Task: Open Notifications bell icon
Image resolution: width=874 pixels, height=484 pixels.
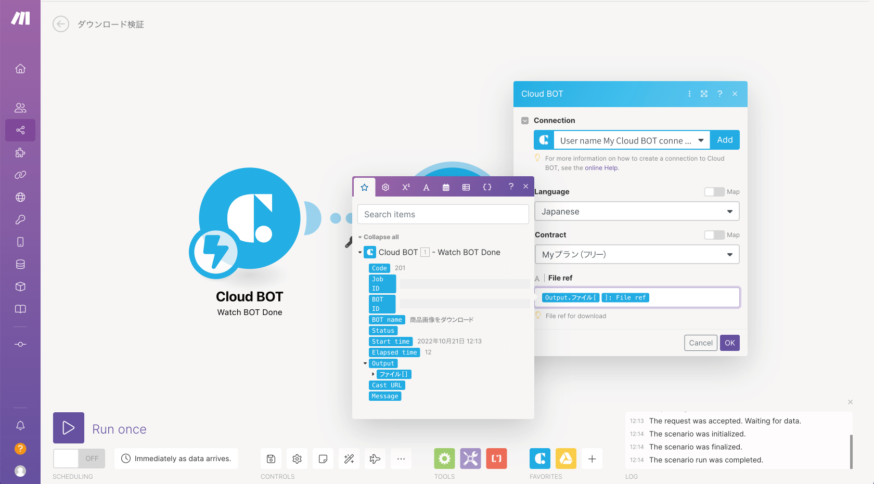Action: click(20, 425)
